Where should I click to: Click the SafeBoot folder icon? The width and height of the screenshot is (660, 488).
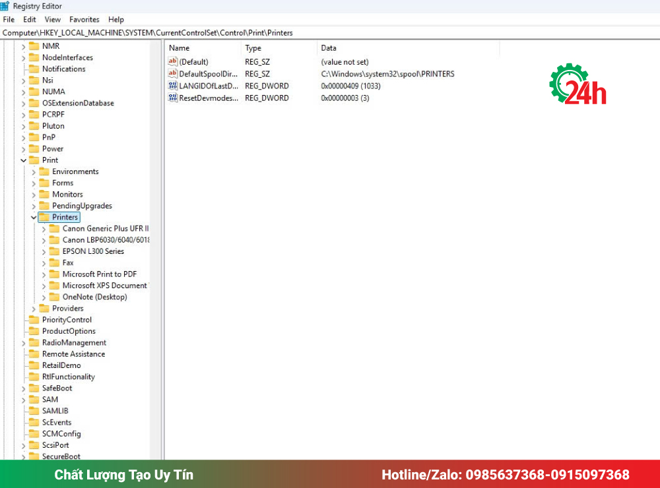(x=34, y=388)
